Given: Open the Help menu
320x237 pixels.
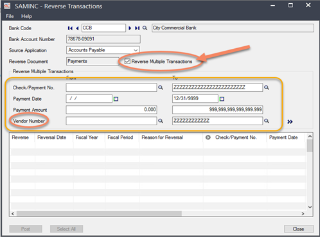Looking at the screenshot, I should tap(26, 16).
